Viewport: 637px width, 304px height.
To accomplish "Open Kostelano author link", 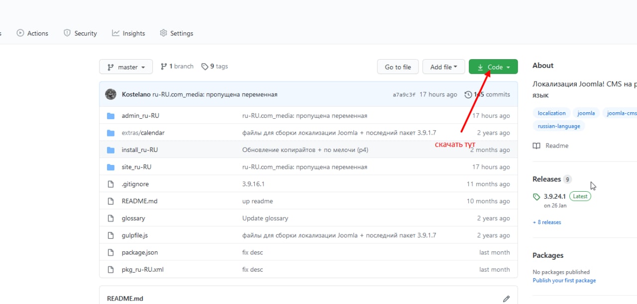I will 136,94.
